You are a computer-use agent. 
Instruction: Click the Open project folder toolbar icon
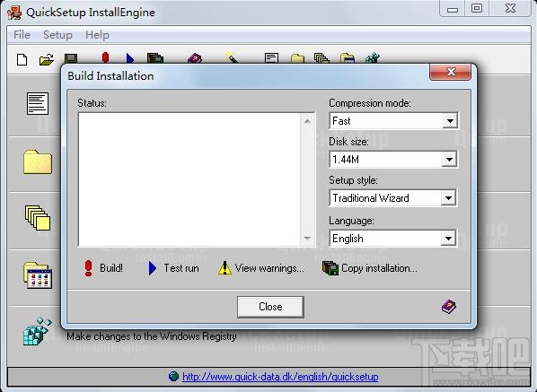(x=46, y=59)
